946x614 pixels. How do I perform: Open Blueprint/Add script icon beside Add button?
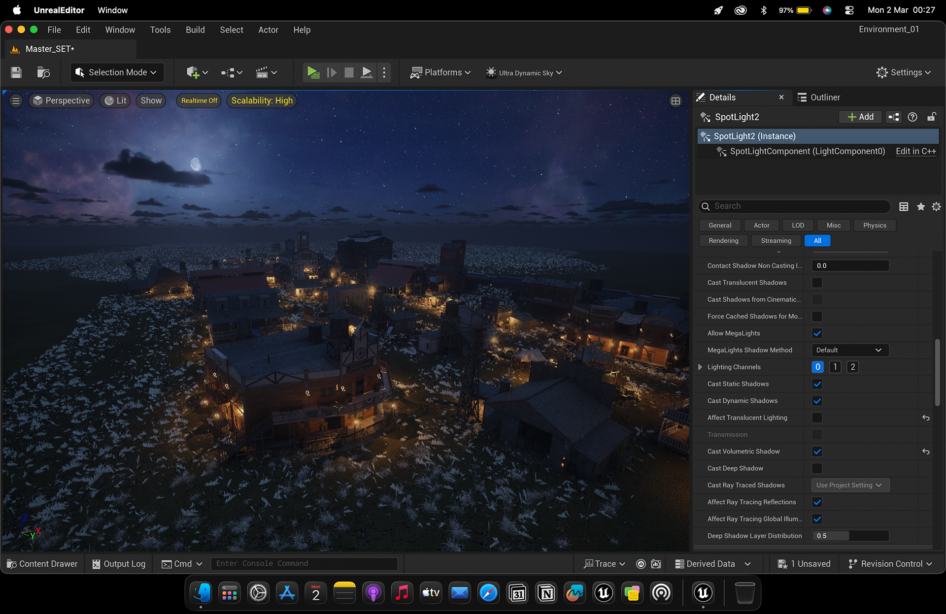click(x=894, y=117)
